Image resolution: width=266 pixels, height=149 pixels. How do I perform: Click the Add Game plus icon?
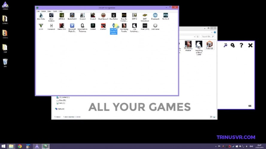click(155, 26)
